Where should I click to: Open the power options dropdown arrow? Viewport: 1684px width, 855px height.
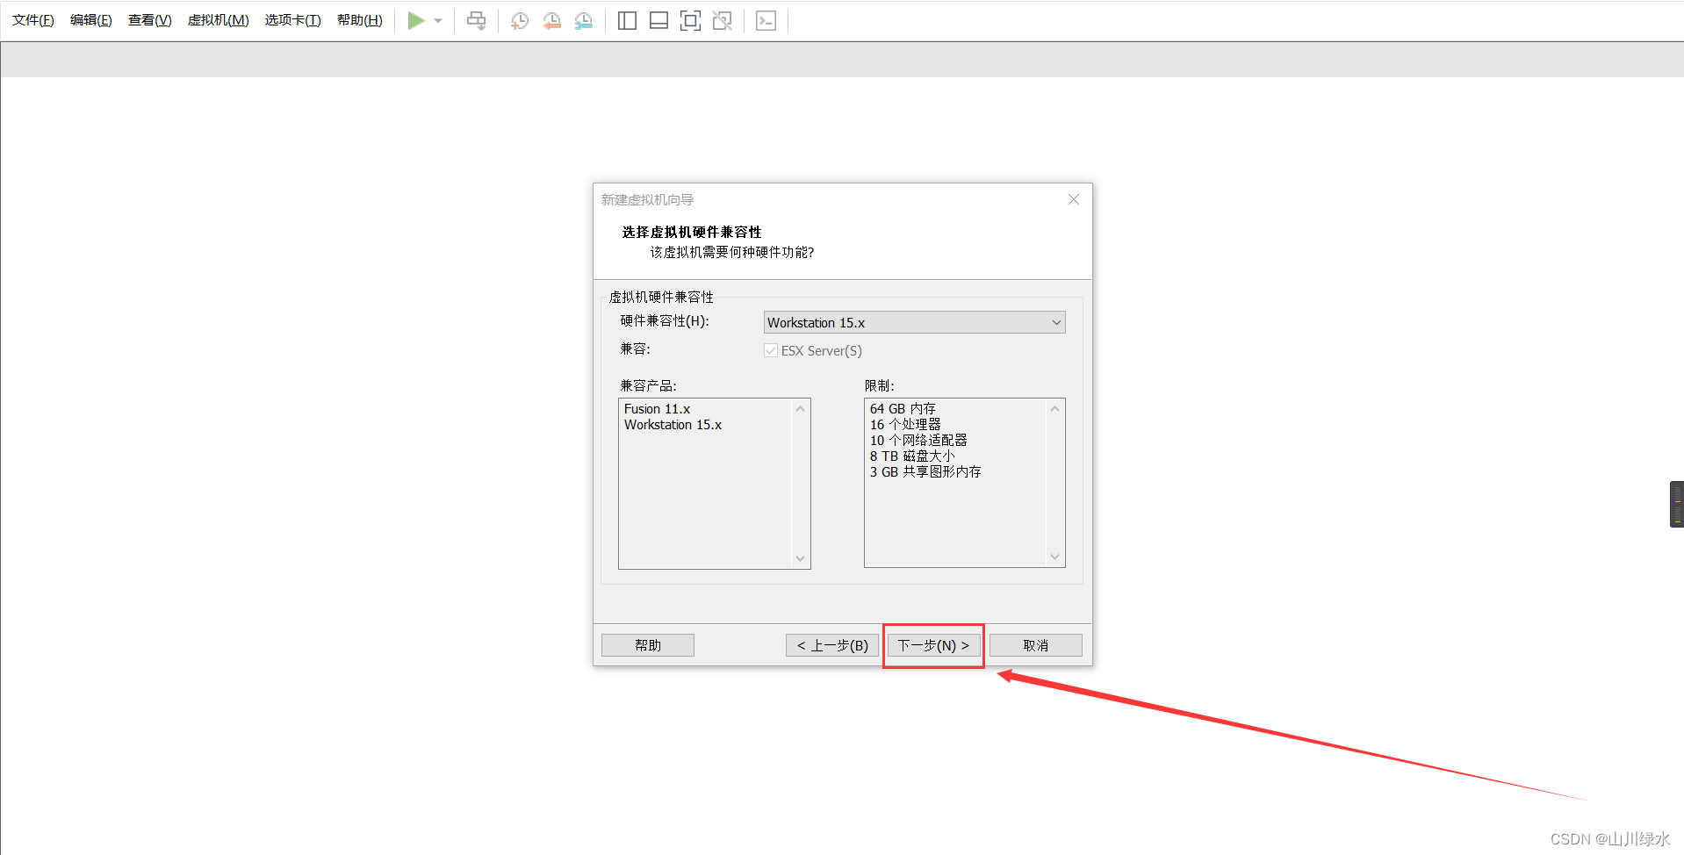pyautogui.click(x=438, y=21)
